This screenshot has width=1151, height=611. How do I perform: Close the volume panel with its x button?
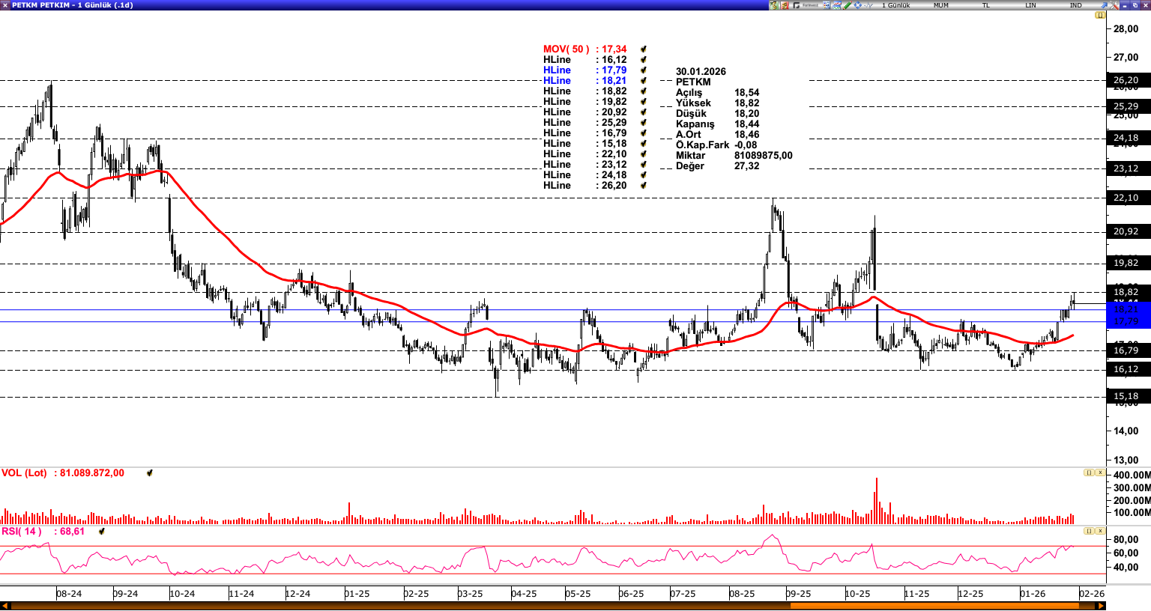click(1100, 472)
